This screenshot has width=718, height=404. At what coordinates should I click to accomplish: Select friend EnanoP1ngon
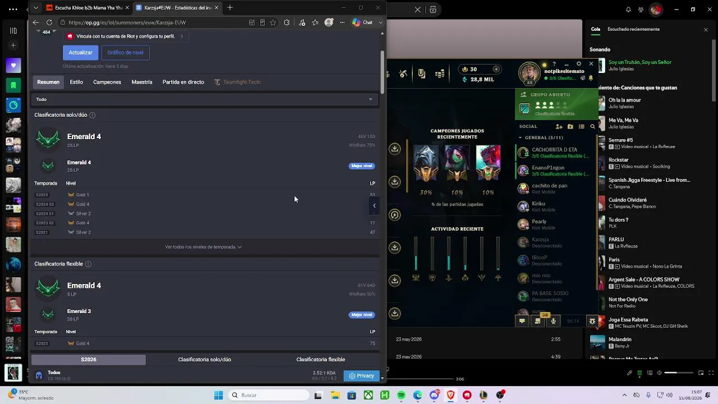554,171
